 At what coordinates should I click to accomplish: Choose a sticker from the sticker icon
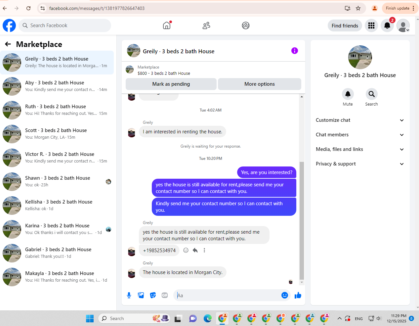pos(153,295)
